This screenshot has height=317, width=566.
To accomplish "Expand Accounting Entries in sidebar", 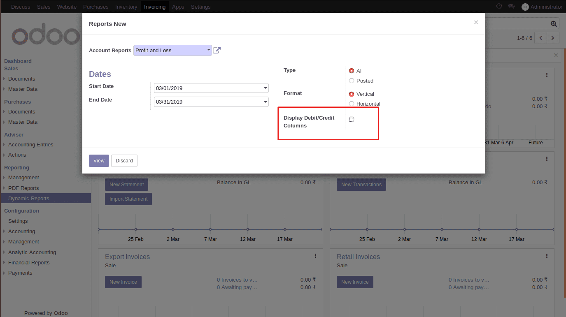I will (x=30, y=144).
